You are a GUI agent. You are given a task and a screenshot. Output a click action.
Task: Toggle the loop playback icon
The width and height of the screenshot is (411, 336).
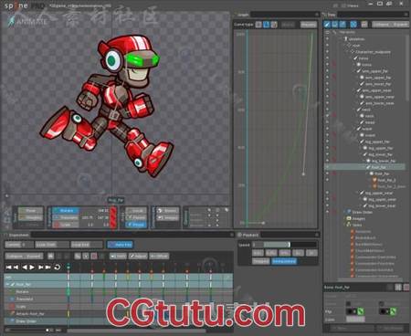[x=57, y=268]
